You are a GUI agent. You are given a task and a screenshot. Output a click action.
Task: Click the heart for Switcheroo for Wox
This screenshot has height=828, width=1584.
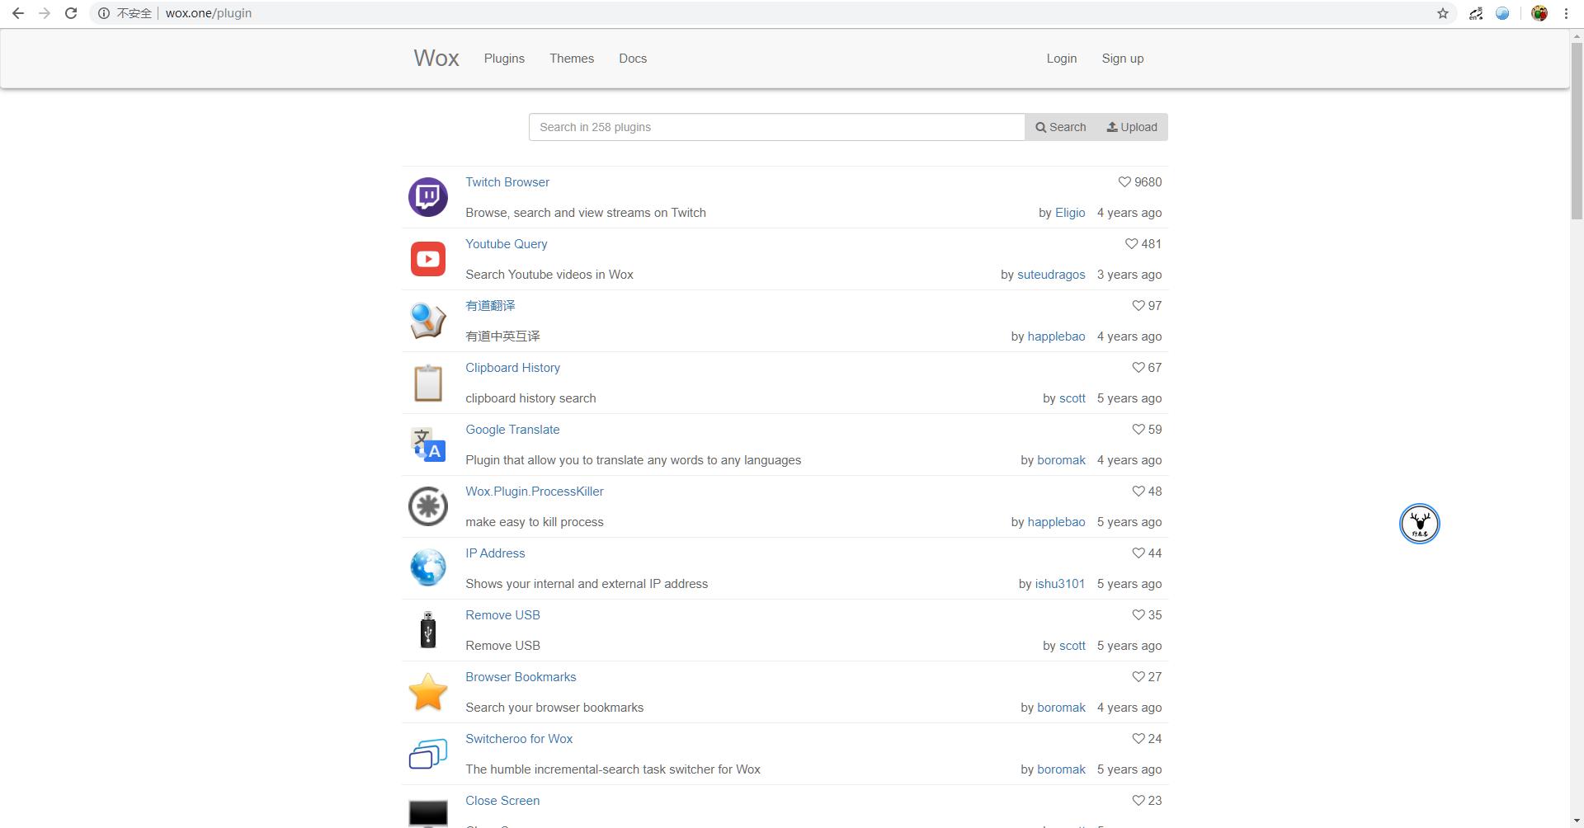[1138, 739]
